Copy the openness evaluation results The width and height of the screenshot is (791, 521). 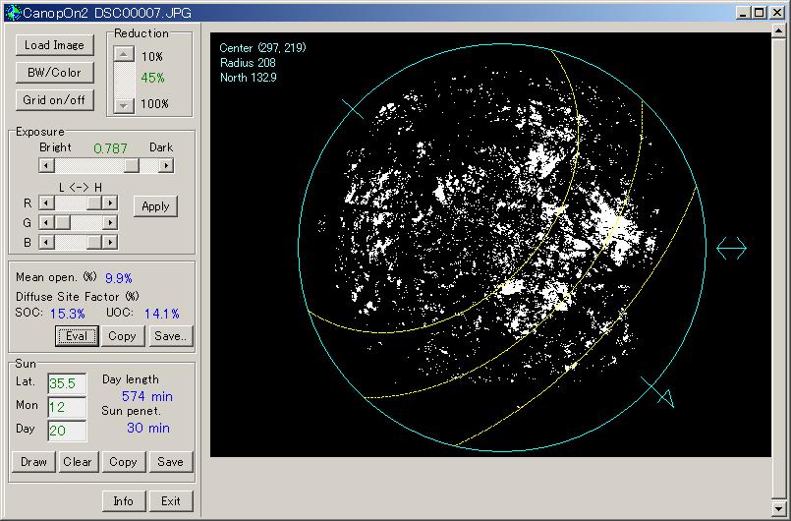(123, 336)
